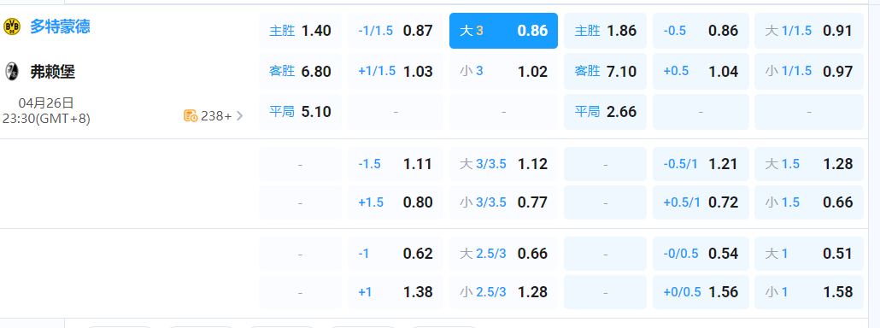Screen dimensions: 880x328
Task: Open the 弗赖堡 team name
Action: coord(53,71)
